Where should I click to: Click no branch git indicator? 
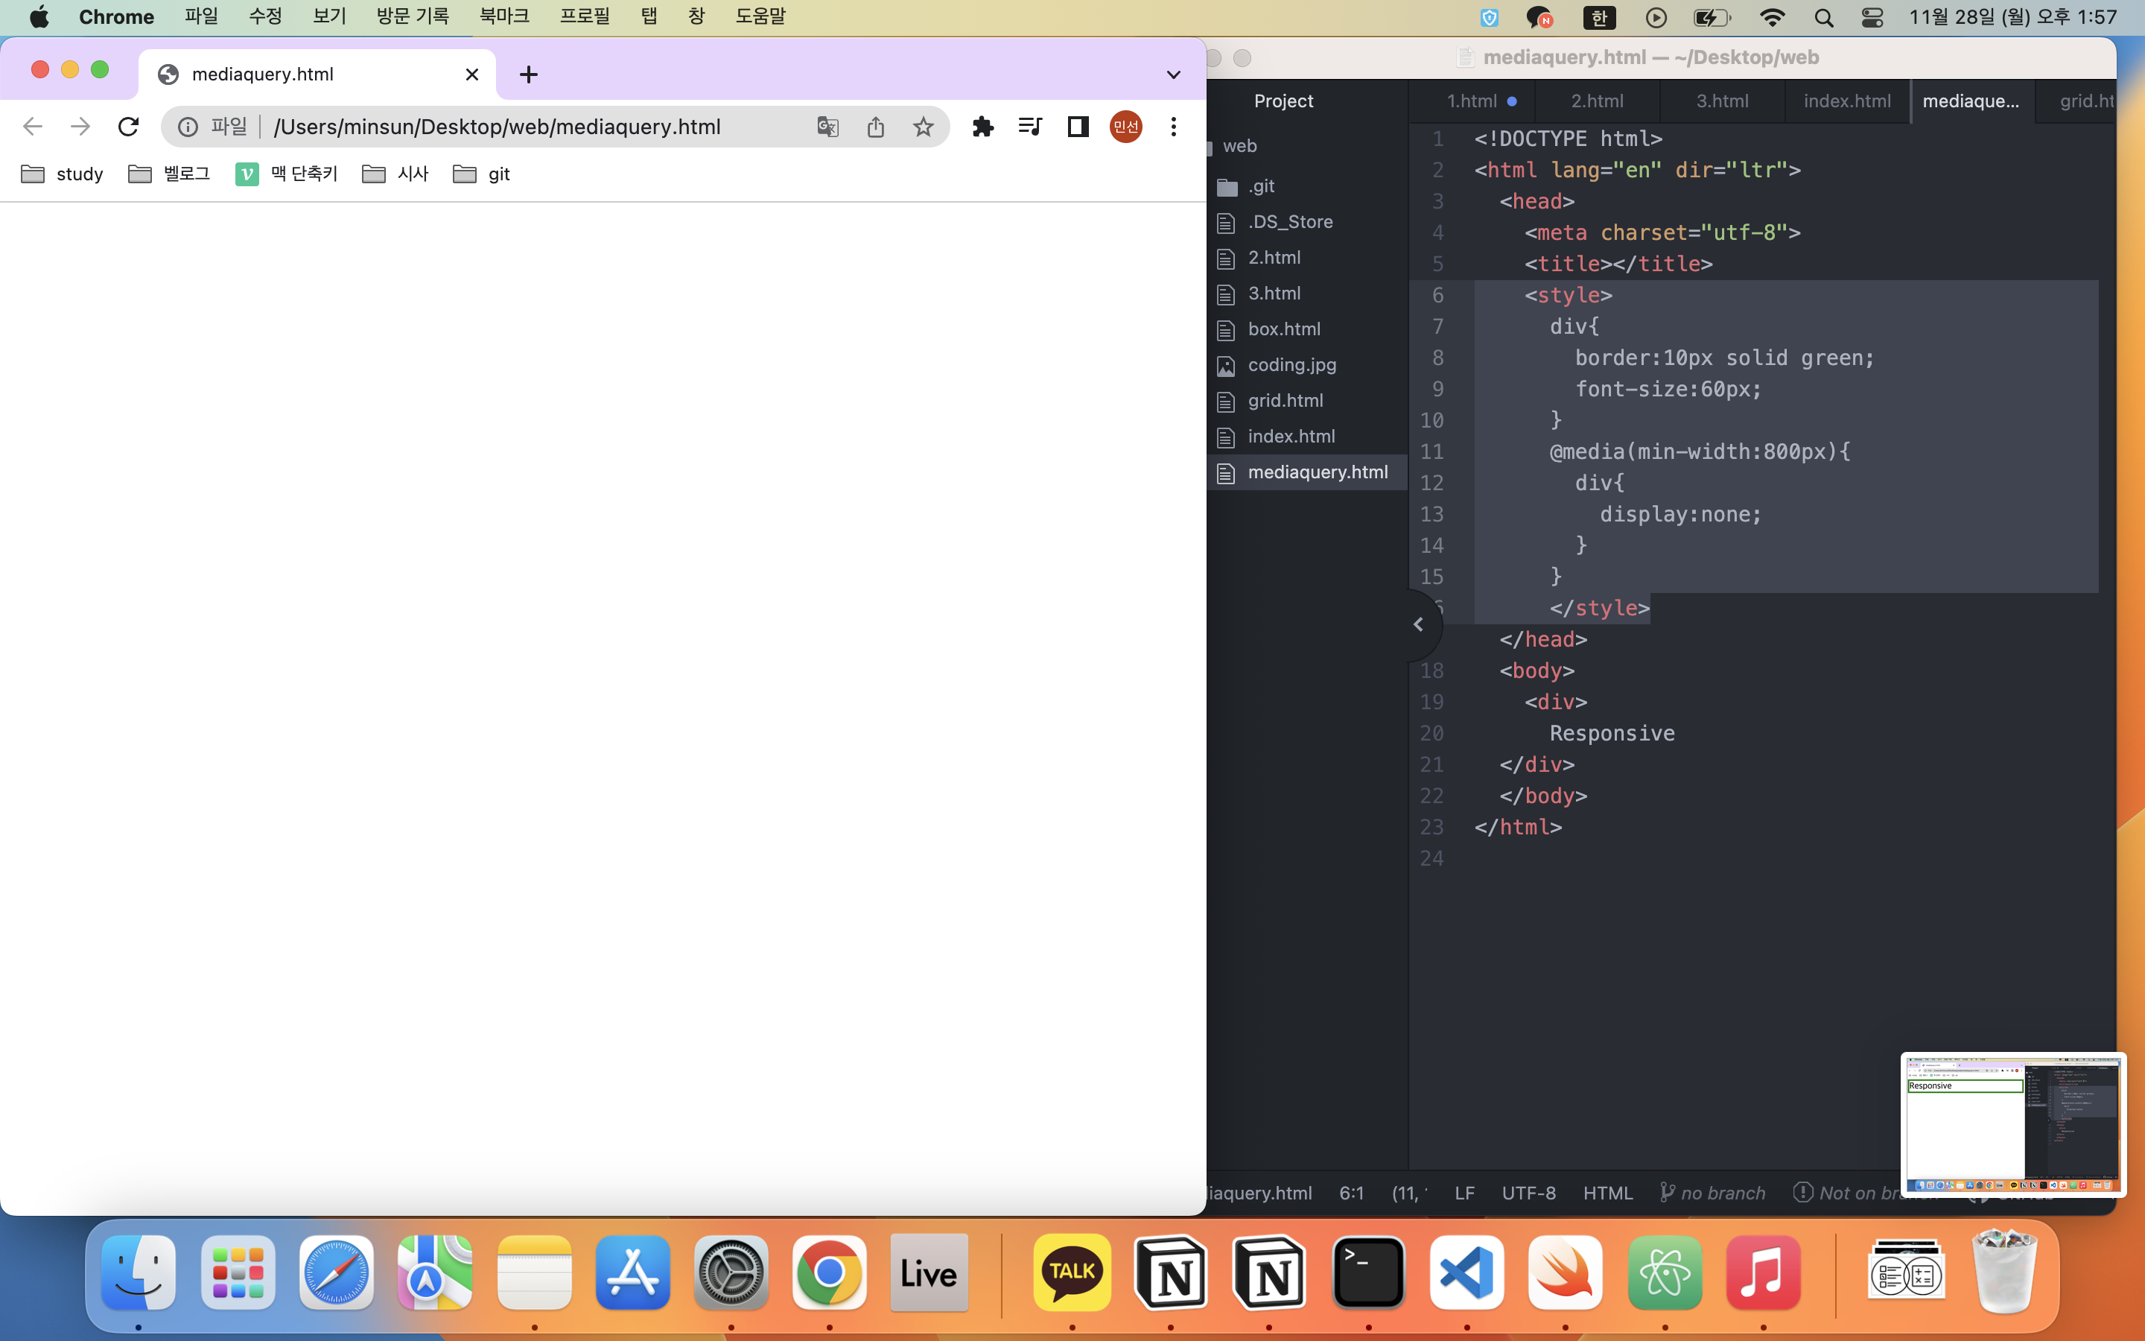pos(1712,1193)
